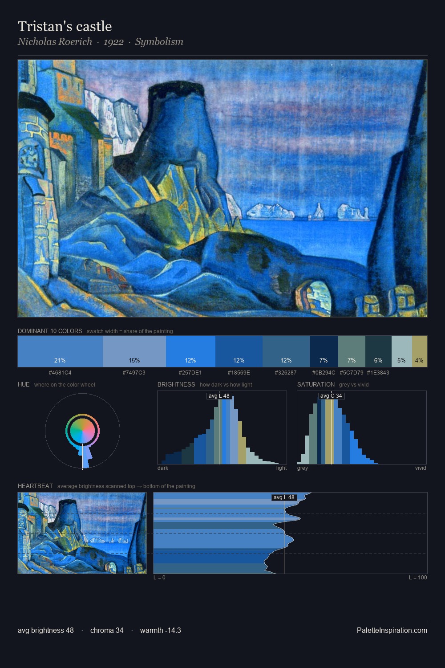The image size is (445, 668).
Task: Click the hex code #5C7D79 label
Action: click(x=352, y=372)
